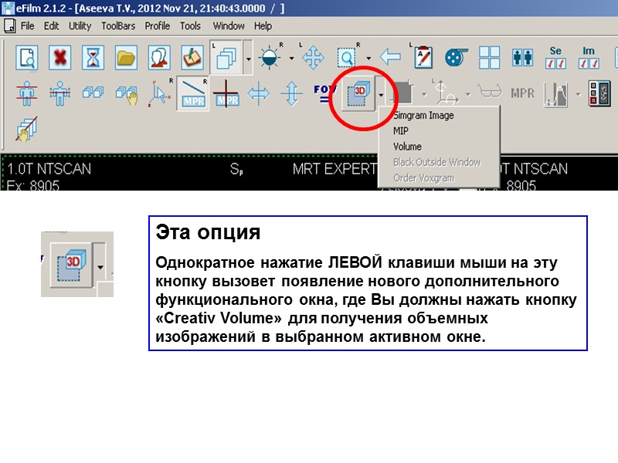Select the stack images tool

(x=226, y=58)
